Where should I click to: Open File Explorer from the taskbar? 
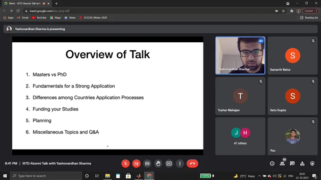coord(108,176)
